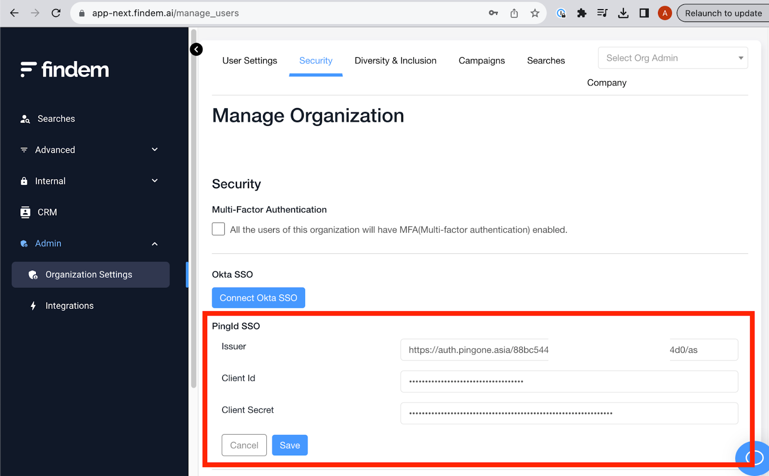Viewport: 769px width, 476px height.
Task: Click the Organization Settings shield icon
Action: point(33,275)
